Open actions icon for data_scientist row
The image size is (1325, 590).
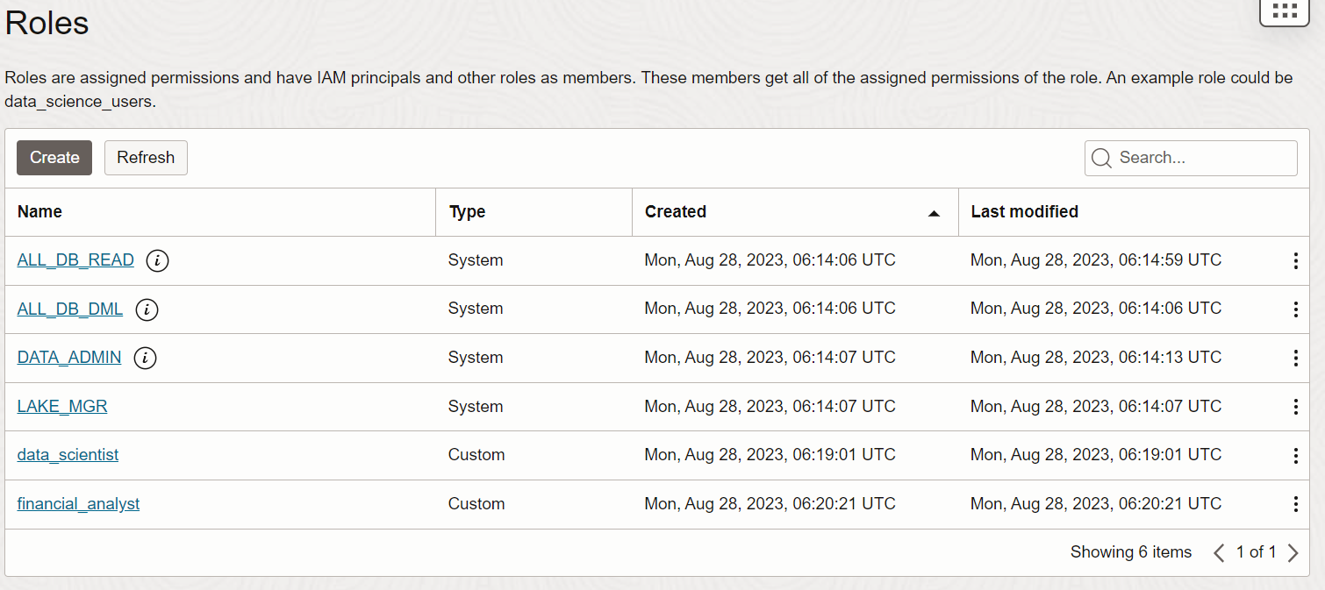point(1296,455)
